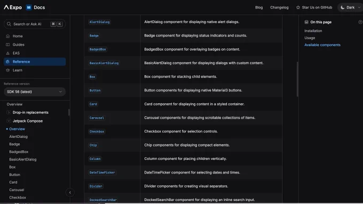This screenshot has height=204, width=363.
Task: Click the circular icon beside On this page
Action: [360, 22]
